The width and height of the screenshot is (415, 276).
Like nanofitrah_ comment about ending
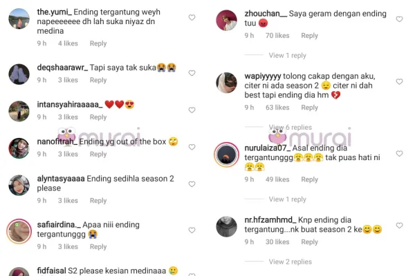pos(192,147)
